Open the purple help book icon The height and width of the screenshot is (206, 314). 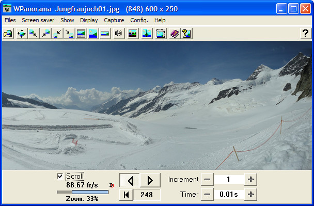[x=175, y=34]
